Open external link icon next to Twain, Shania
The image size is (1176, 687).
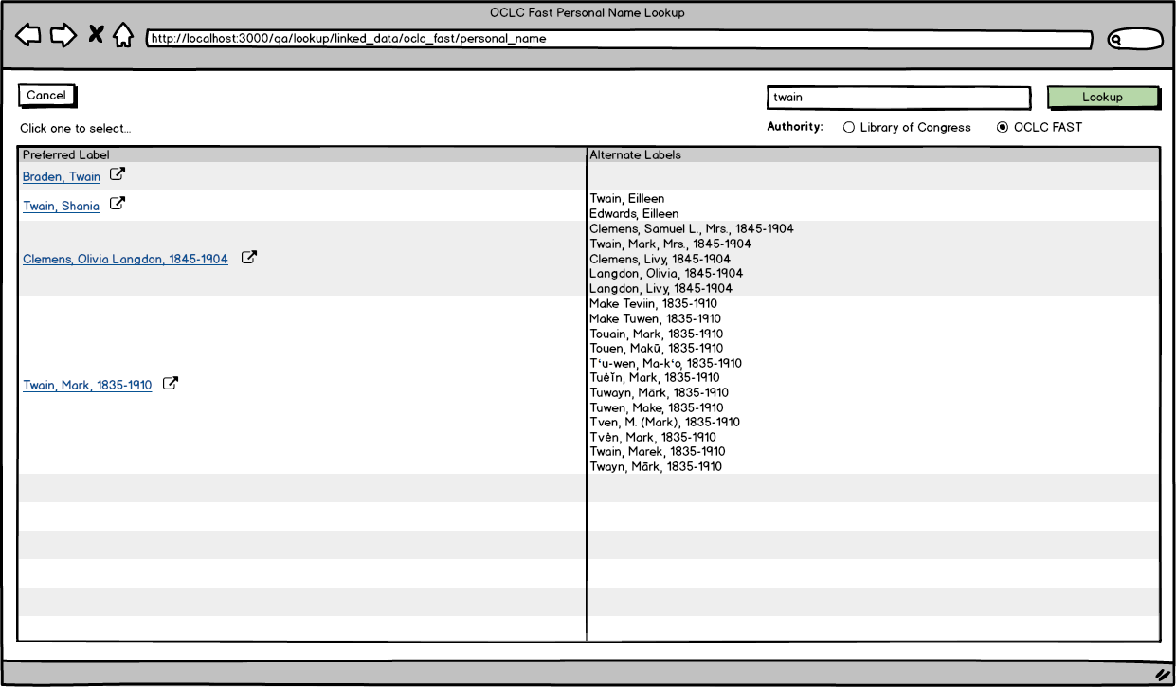[x=117, y=203]
